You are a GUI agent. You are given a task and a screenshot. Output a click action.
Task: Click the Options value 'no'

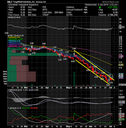click(x=86, y=7)
